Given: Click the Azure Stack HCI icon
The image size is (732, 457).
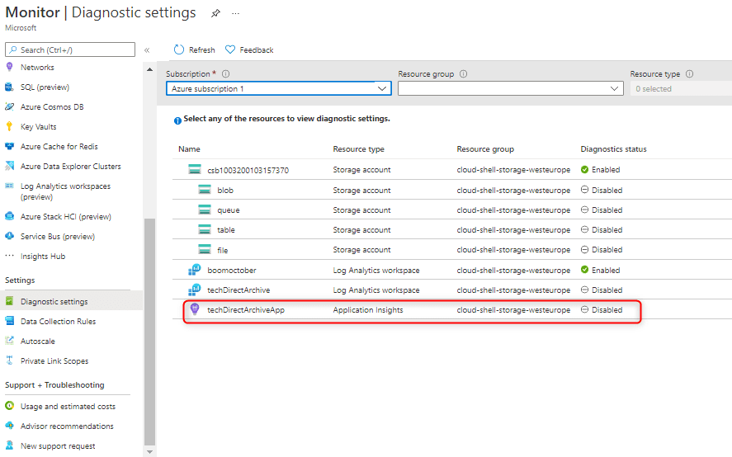Looking at the screenshot, I should tap(9, 216).
